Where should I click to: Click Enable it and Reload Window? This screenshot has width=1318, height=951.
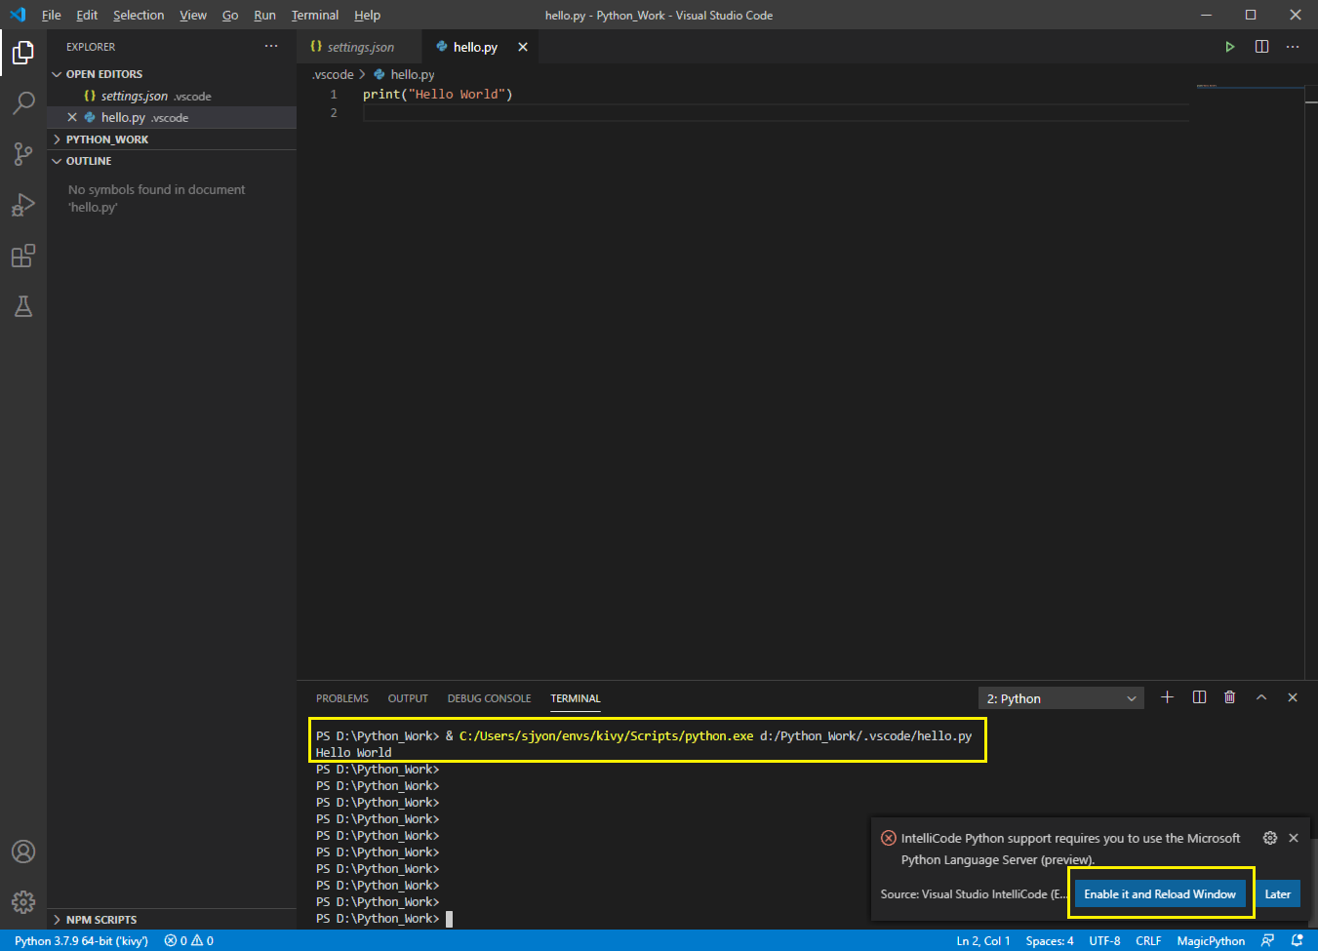[1160, 893]
